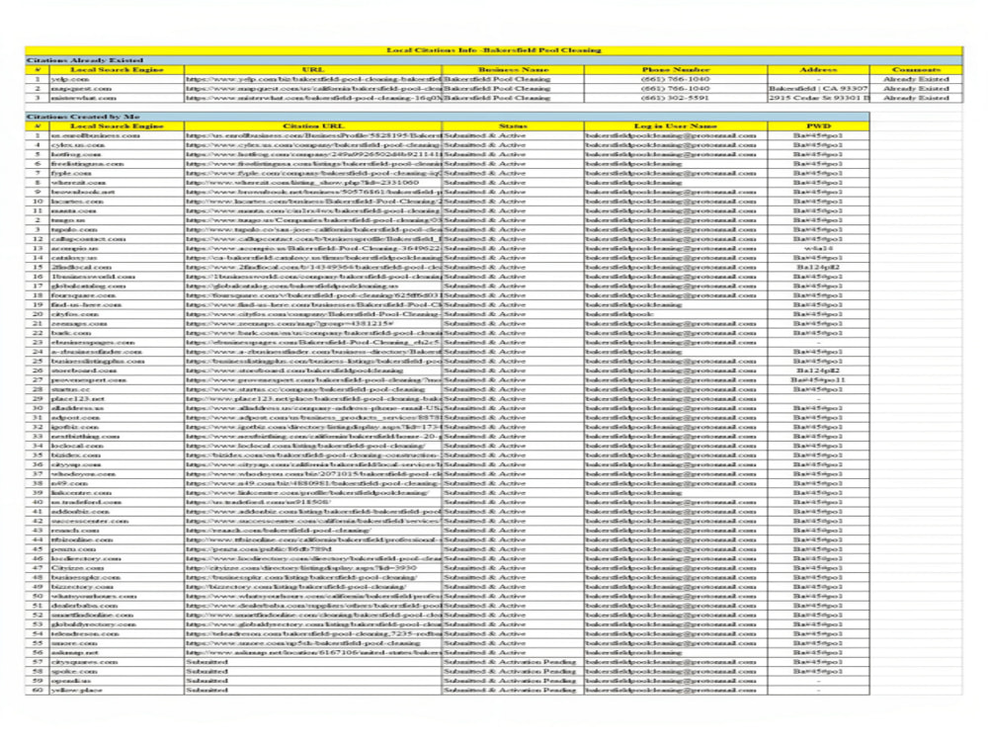Select the yelp.com search engine cell
This screenshot has width=988, height=741.
118,79
